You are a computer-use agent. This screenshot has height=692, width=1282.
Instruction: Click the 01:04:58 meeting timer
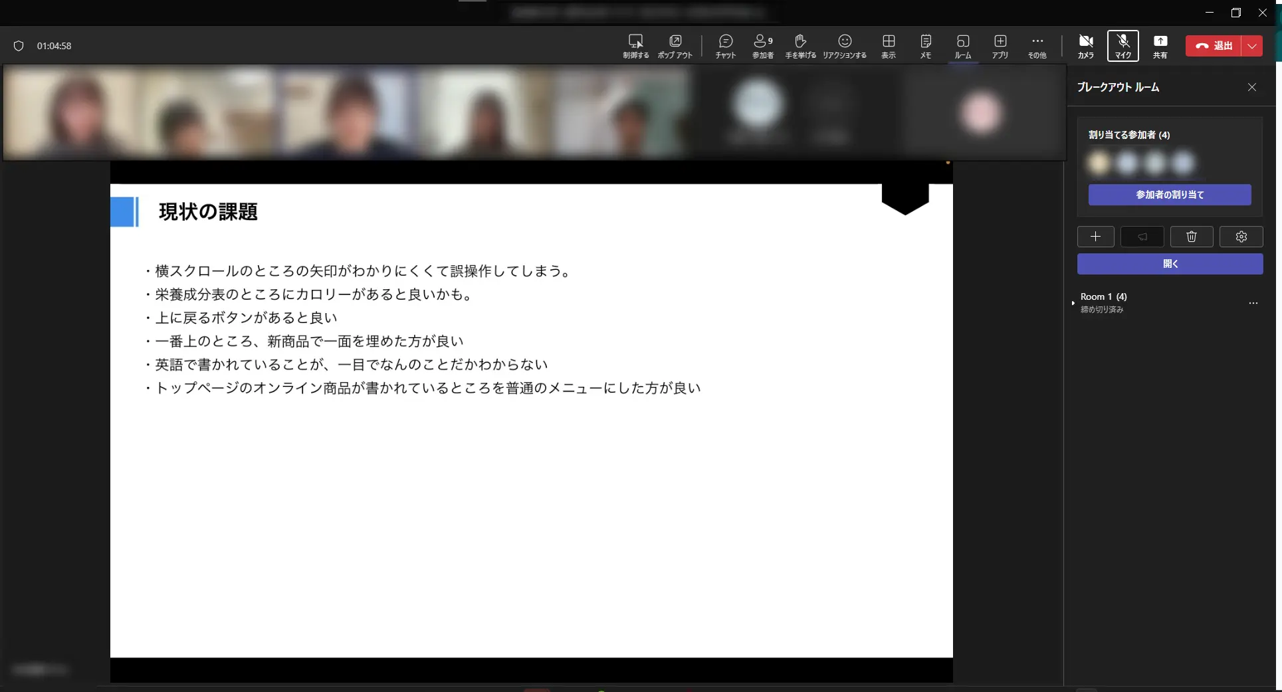click(x=54, y=46)
